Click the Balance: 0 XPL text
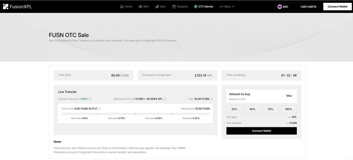 pyautogui.click(x=237, y=99)
